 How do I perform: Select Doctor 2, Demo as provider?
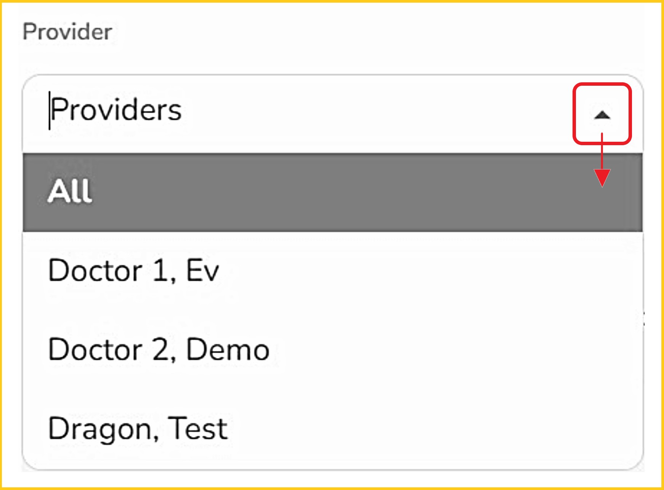click(159, 350)
